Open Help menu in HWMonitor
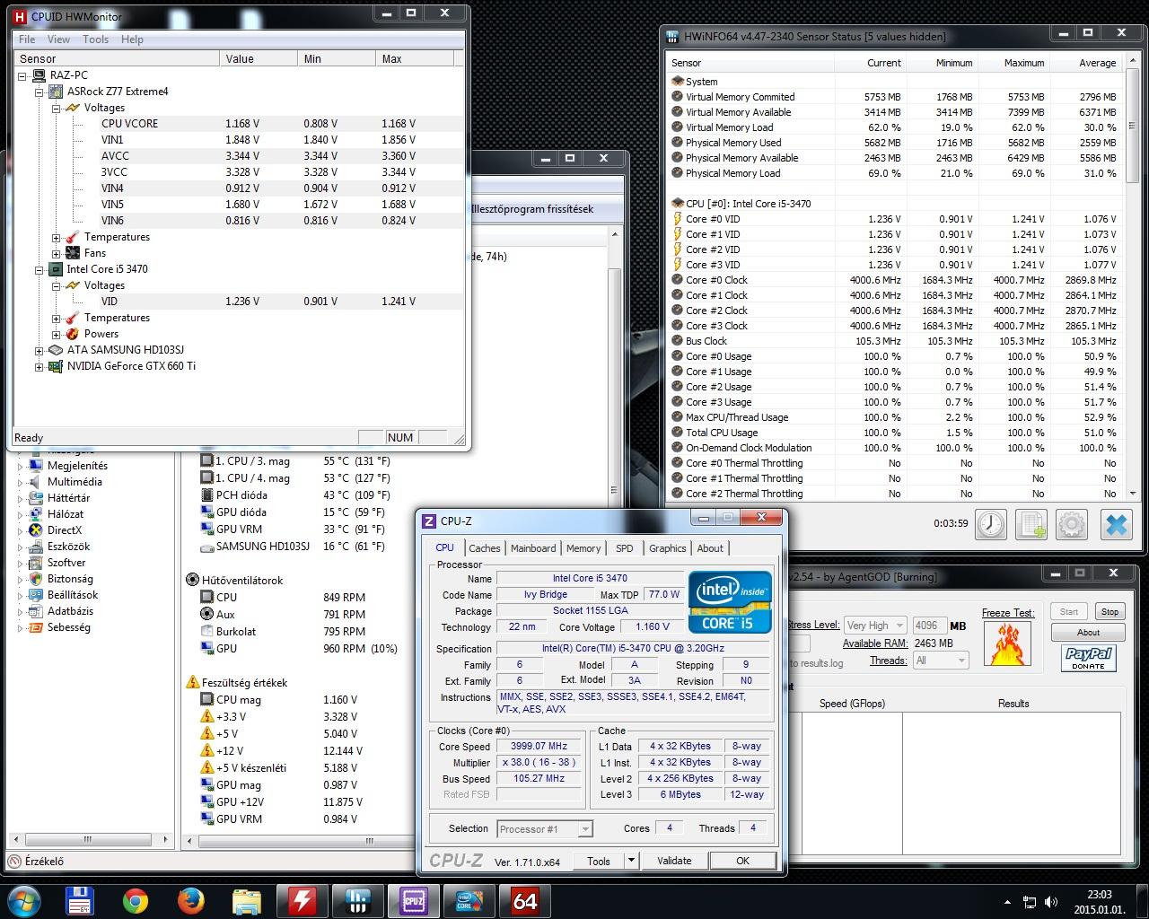The width and height of the screenshot is (1149, 919). pyautogui.click(x=132, y=39)
